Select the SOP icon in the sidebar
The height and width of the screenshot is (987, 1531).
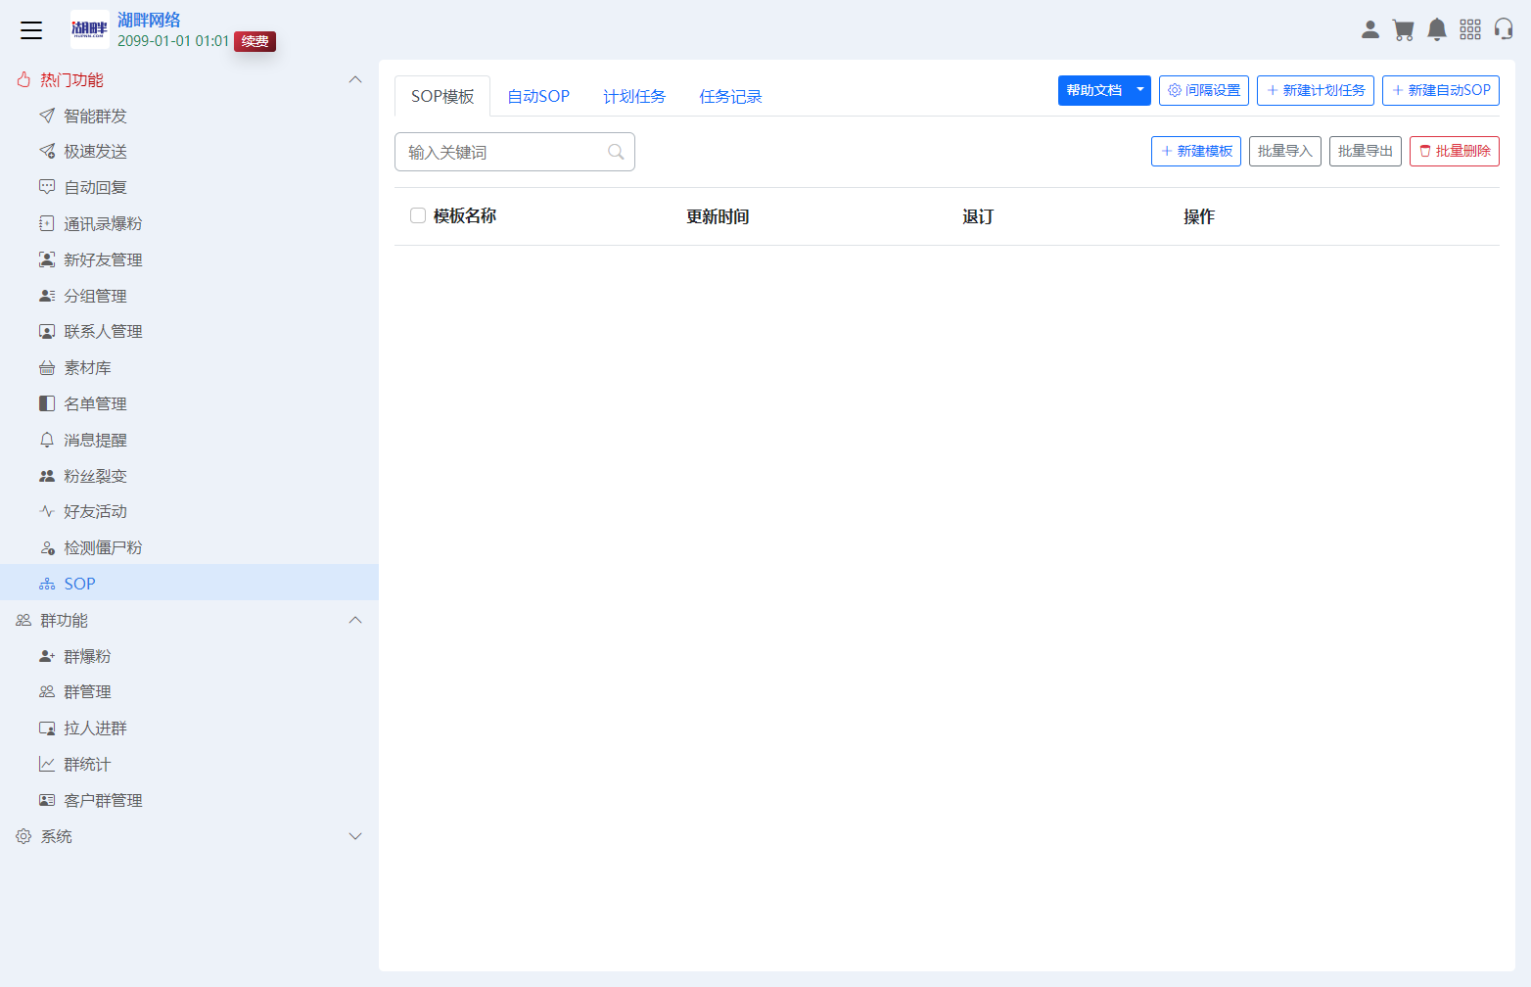coord(46,583)
